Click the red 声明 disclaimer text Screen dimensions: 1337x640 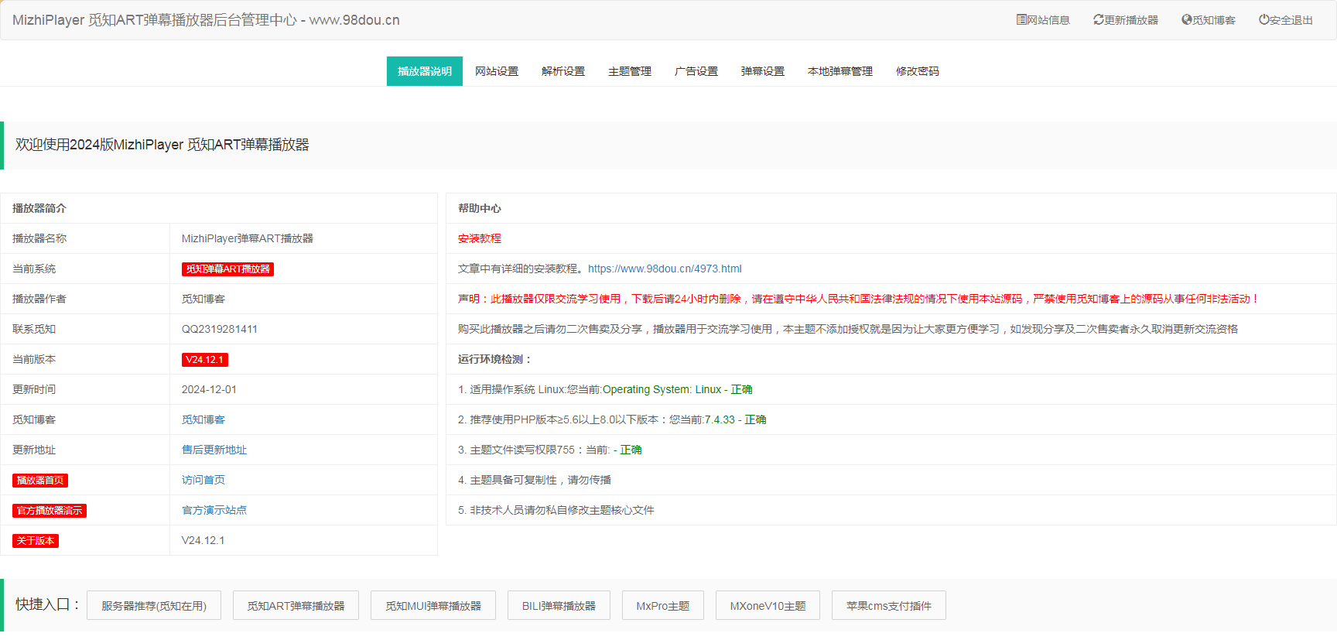860,299
